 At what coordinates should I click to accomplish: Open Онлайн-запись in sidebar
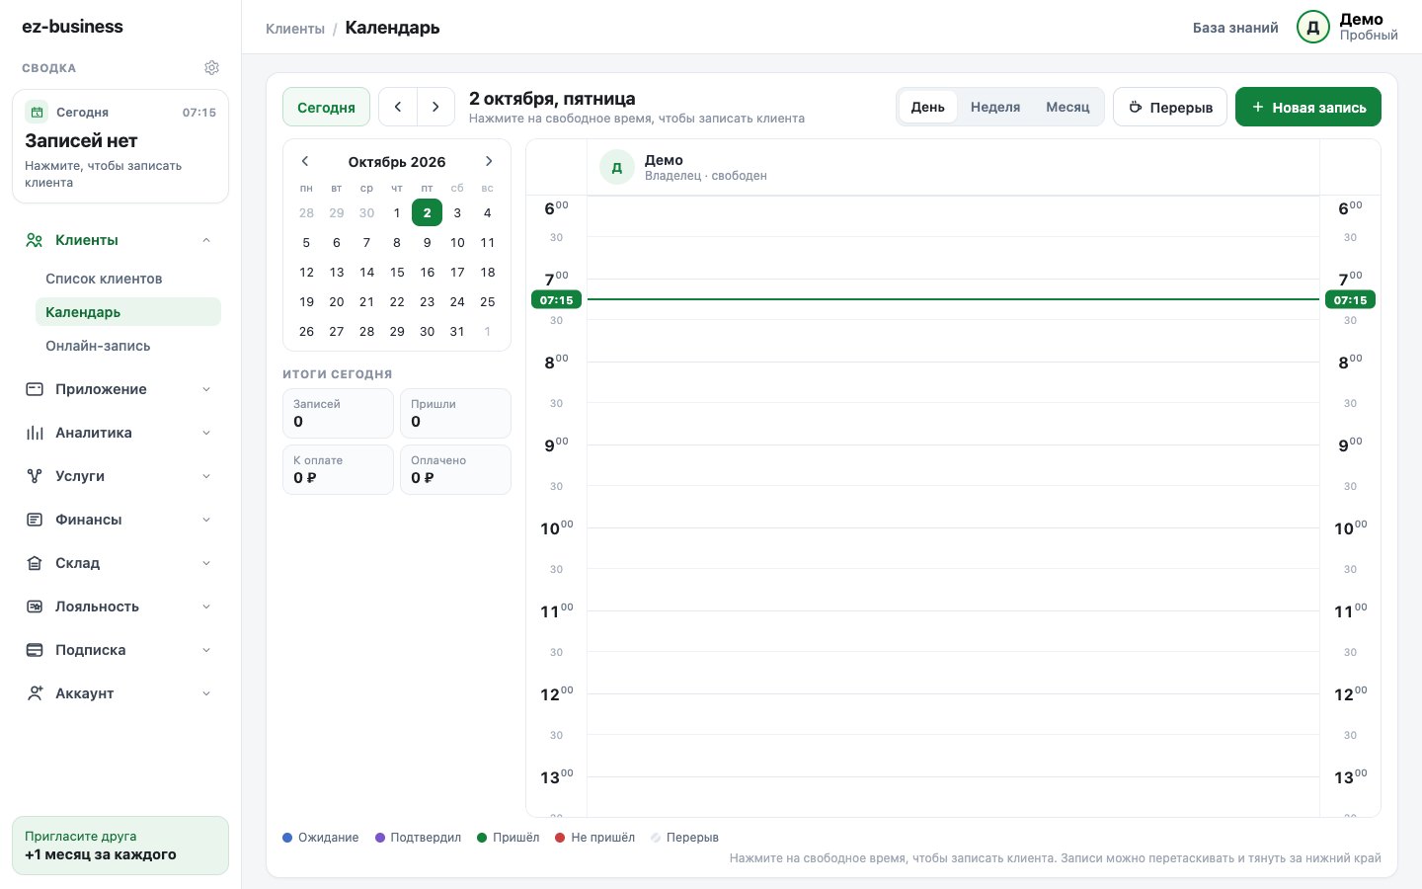[x=128, y=346]
